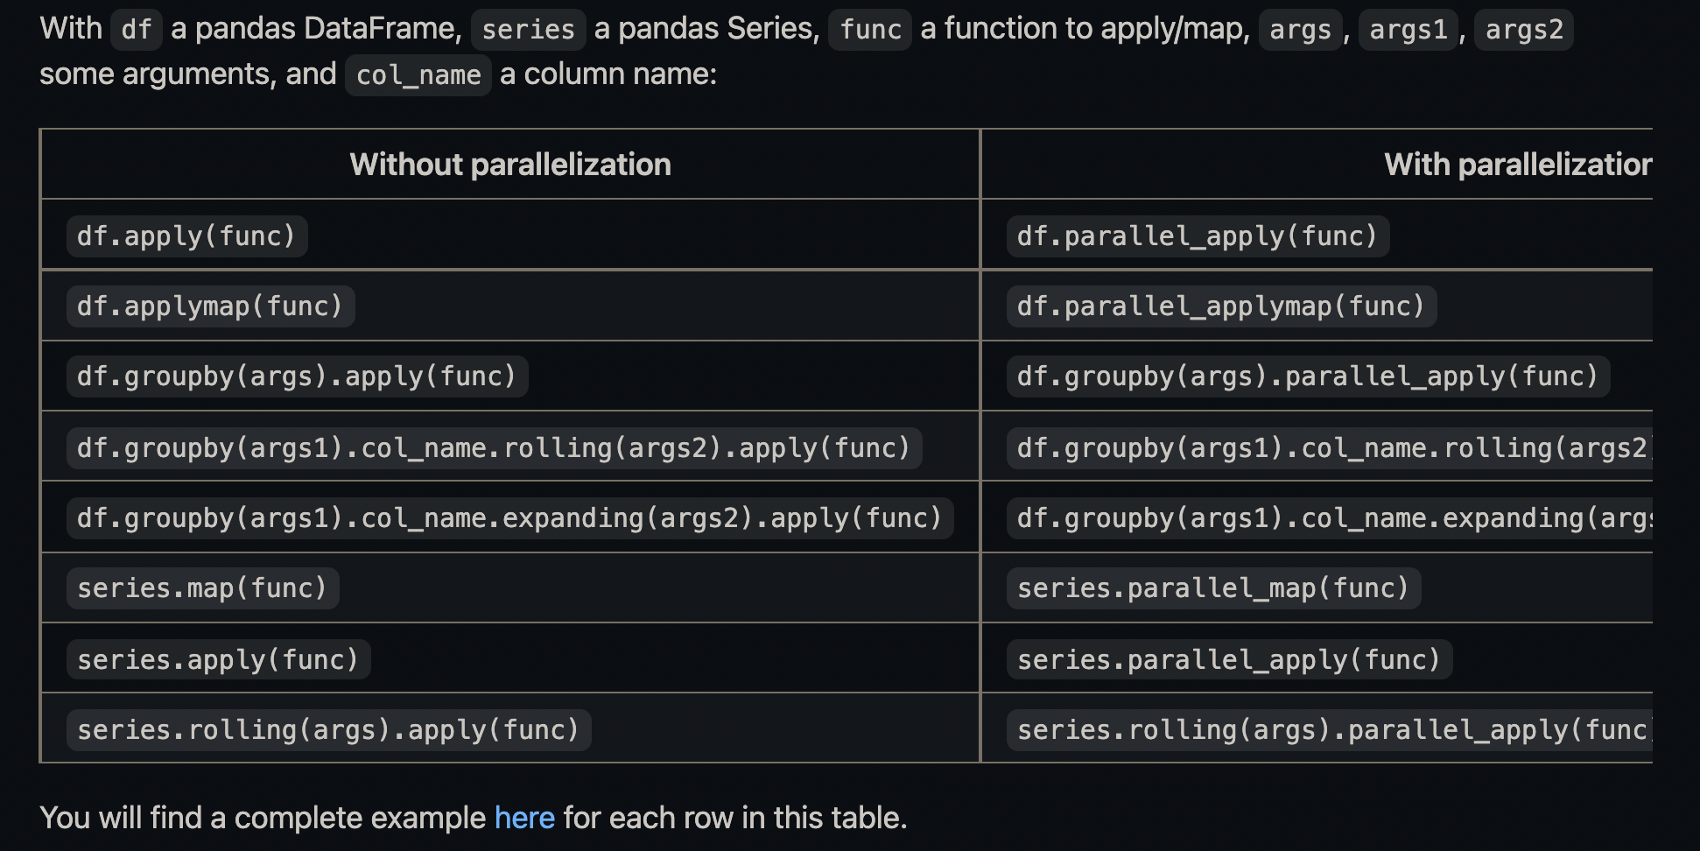The width and height of the screenshot is (1700, 851).
Task: Click the inline "args2" code in the intro
Action: [1523, 30]
